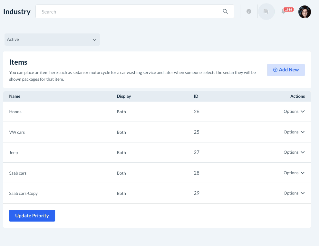319x246 pixels.
Task: Open the Active status dropdown
Action: tap(52, 40)
